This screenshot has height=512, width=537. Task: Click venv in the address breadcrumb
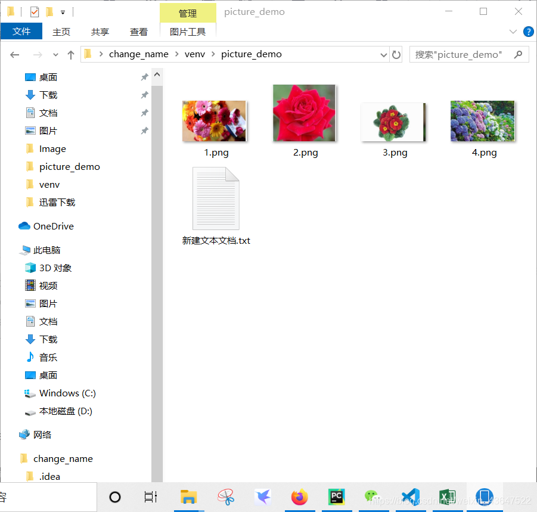(194, 54)
